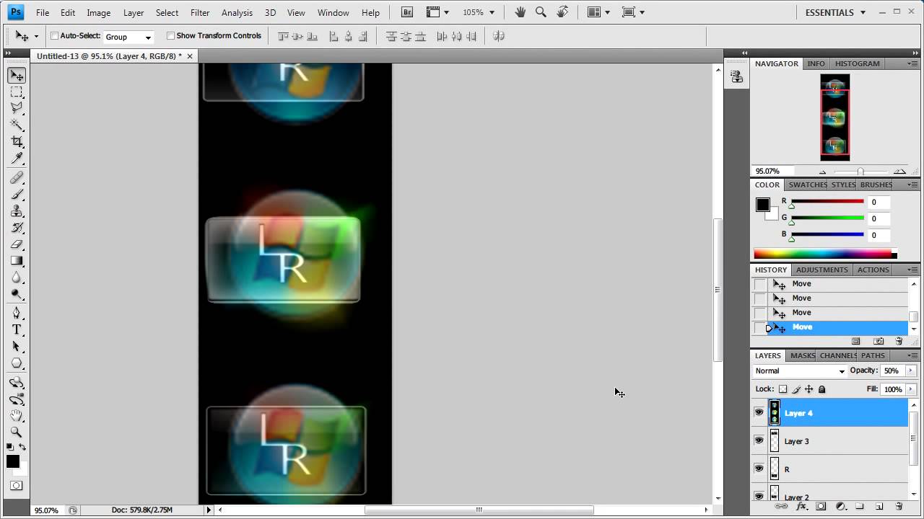The image size is (924, 519).
Task: Hide Layer 4 visibility eye
Action: pyautogui.click(x=759, y=412)
